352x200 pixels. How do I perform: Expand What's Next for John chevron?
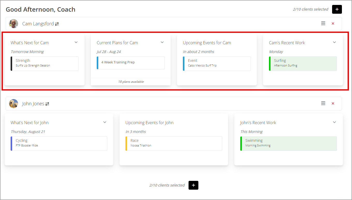105,122
